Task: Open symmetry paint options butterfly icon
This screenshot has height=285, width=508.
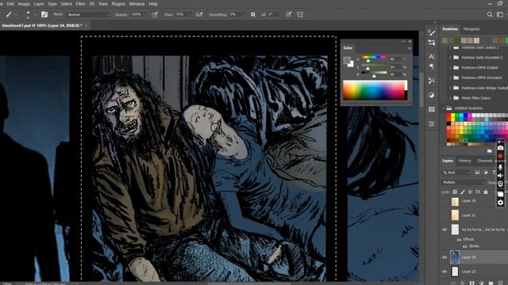Action: pyautogui.click(x=300, y=14)
